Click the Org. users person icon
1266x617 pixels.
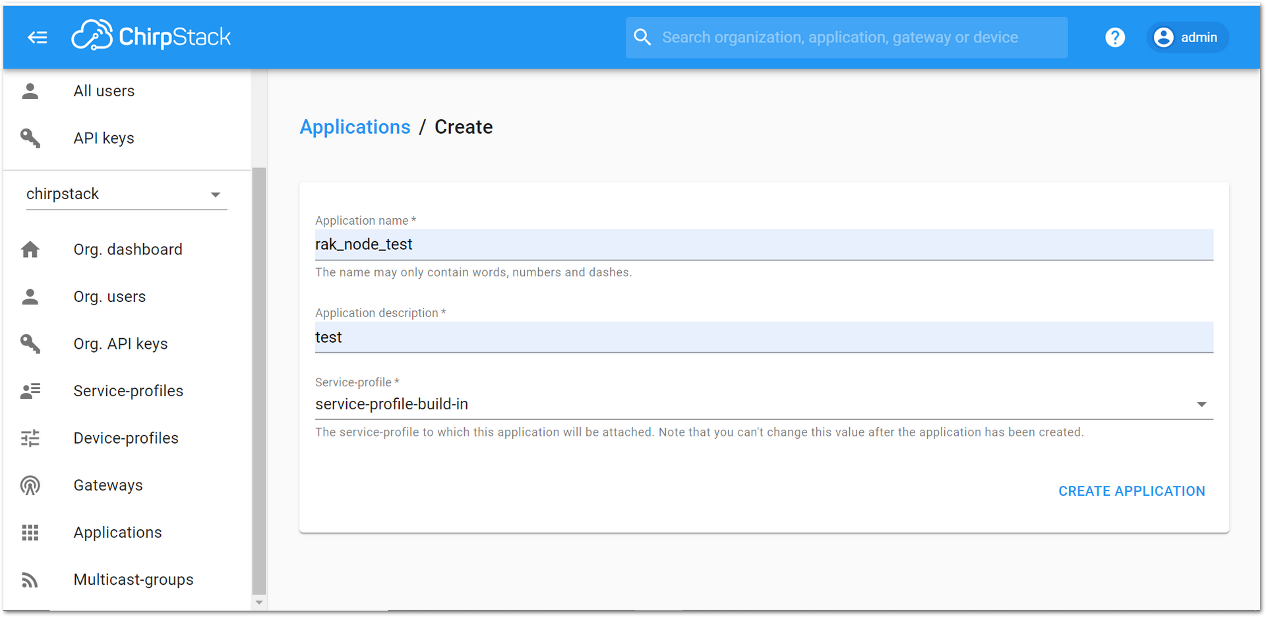point(30,297)
